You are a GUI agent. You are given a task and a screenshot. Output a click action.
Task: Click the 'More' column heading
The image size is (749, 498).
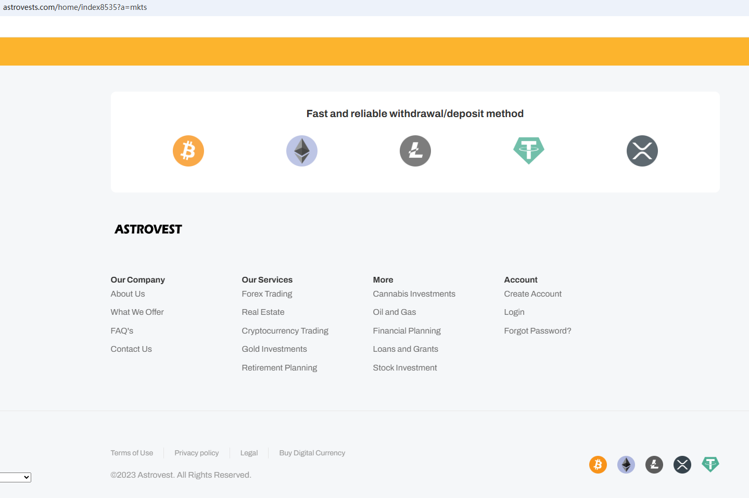point(383,280)
